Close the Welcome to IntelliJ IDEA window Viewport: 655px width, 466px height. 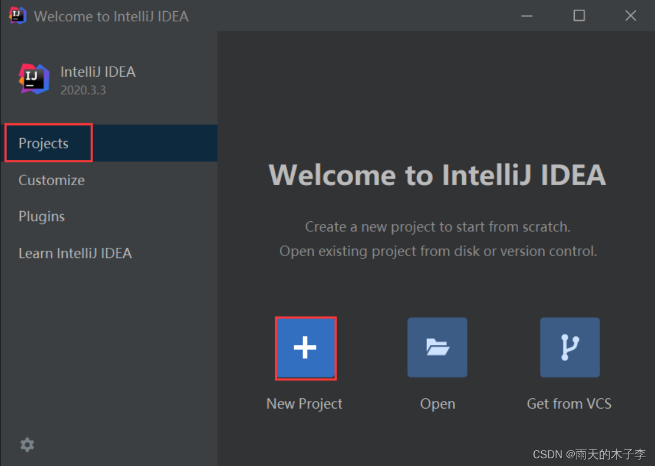[631, 16]
